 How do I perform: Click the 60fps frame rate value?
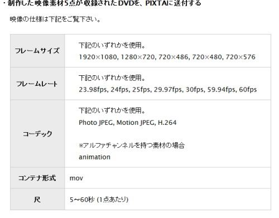(248, 90)
